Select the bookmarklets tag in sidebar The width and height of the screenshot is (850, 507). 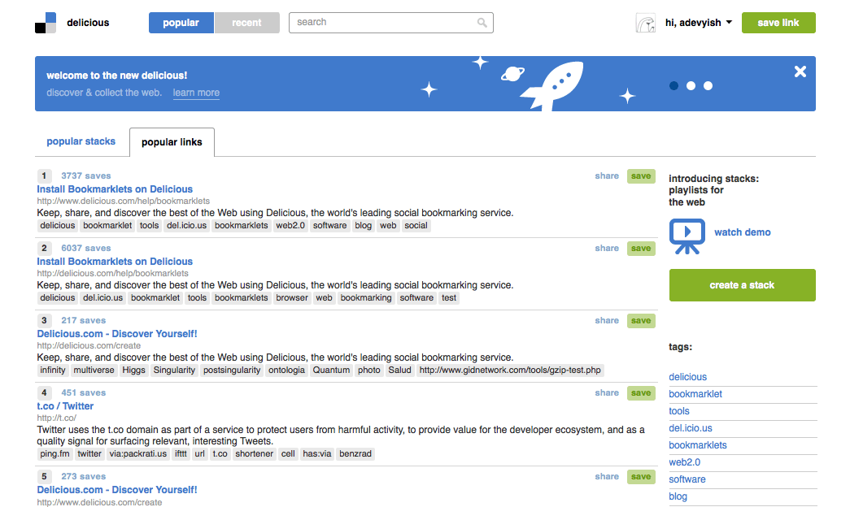pos(698,445)
